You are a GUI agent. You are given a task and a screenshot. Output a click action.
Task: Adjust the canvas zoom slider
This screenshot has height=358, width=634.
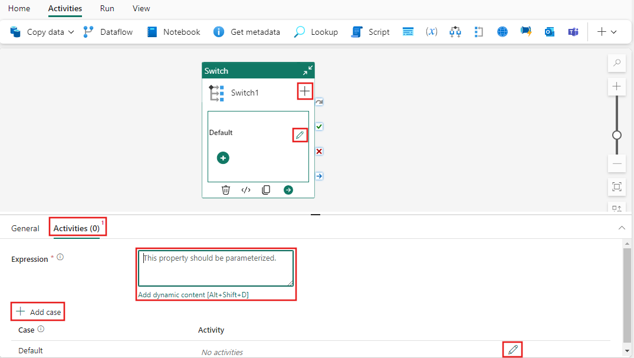pos(616,134)
